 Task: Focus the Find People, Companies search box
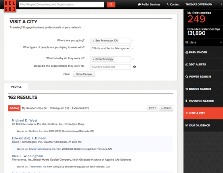coord(62,4)
